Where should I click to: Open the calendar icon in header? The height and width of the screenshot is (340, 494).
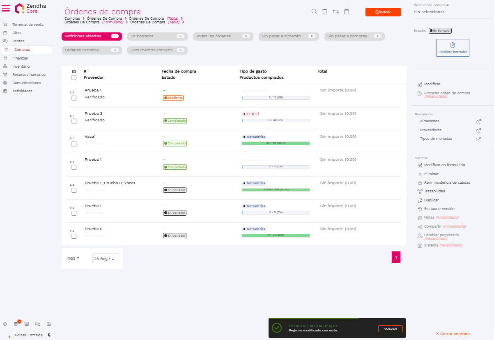(347, 12)
